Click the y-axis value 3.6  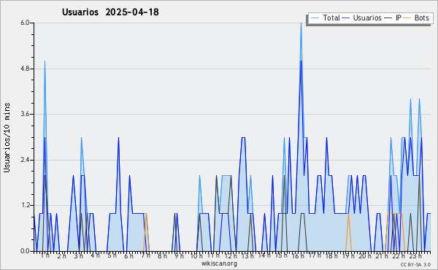(25, 114)
